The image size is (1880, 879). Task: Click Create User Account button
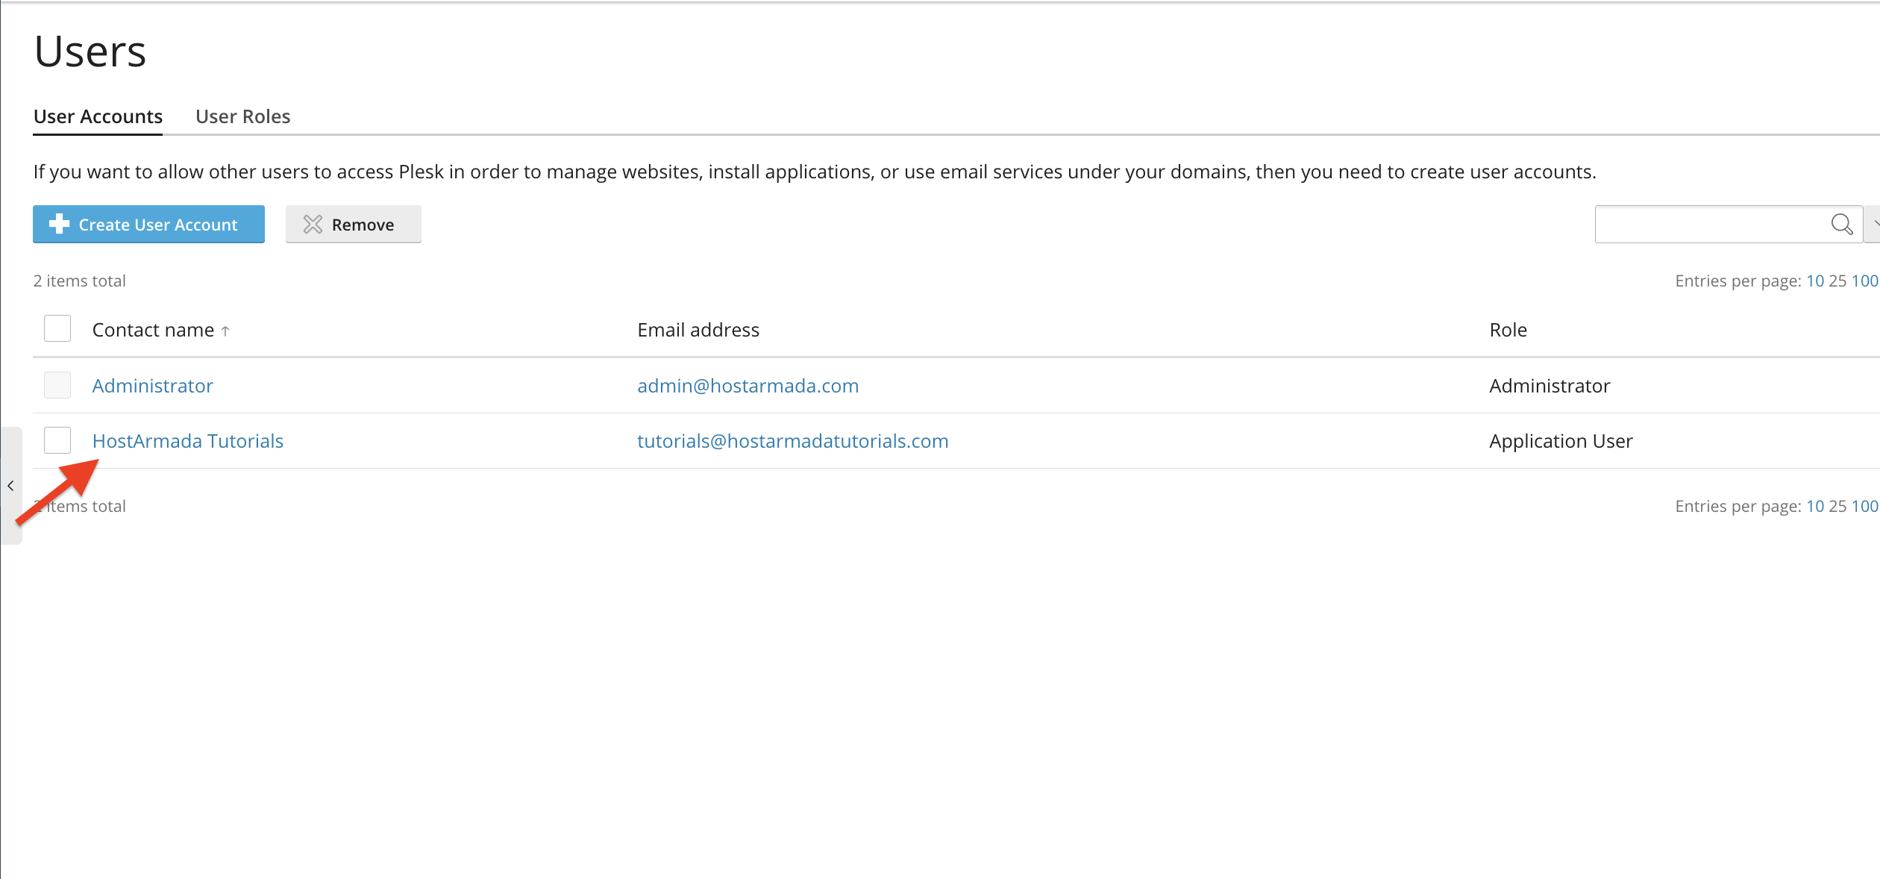(148, 224)
